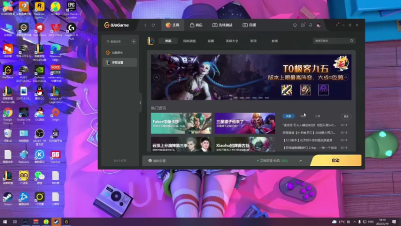Show hidden system tray icons

tap(354, 221)
